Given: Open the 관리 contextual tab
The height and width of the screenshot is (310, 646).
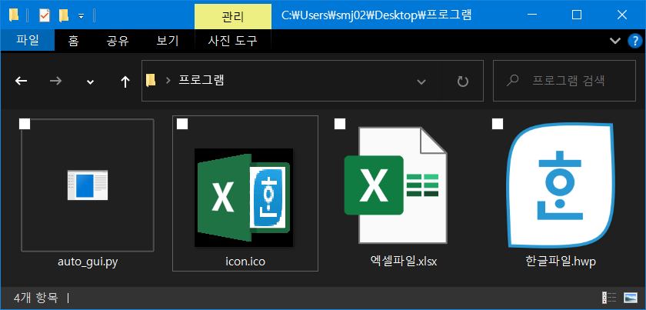Looking at the screenshot, I should [x=233, y=17].
